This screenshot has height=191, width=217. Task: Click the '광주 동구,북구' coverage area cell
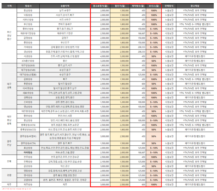(65, 143)
